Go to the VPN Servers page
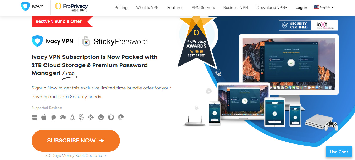The height and width of the screenshot is (160, 355). [203, 8]
